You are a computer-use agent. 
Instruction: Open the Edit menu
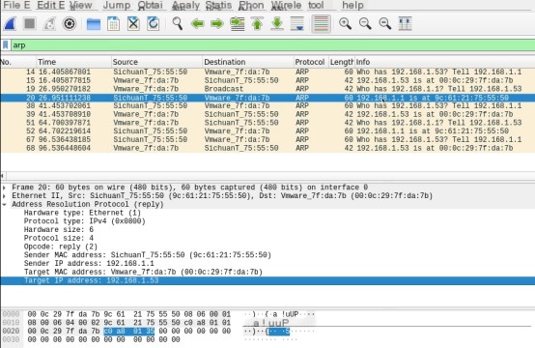(x=50, y=5)
